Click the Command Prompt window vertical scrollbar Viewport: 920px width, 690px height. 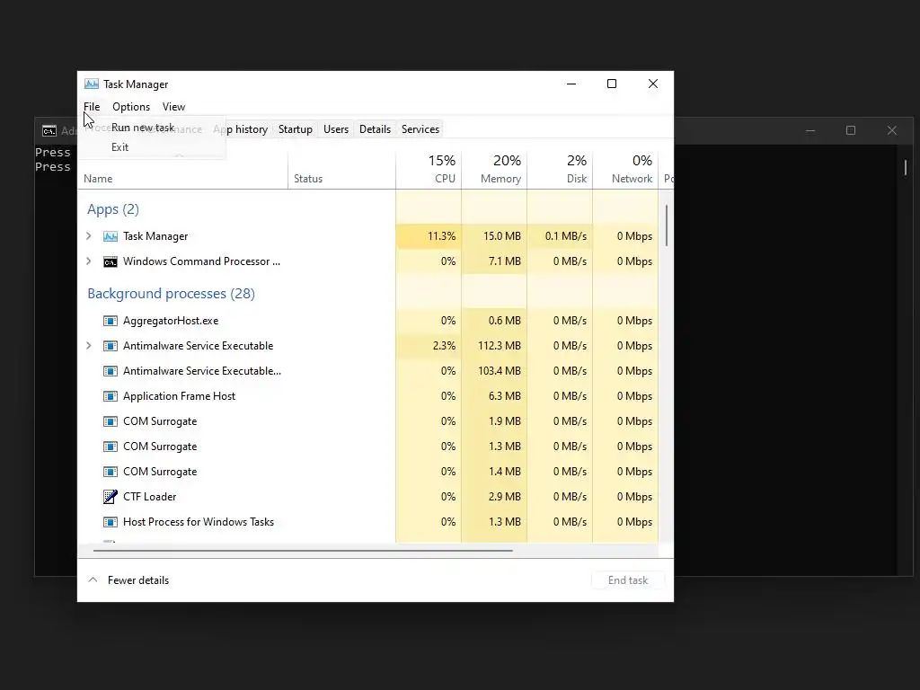tap(906, 167)
